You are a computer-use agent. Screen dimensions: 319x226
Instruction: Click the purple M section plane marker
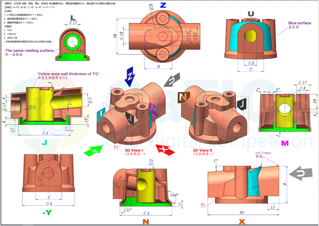[154, 110]
